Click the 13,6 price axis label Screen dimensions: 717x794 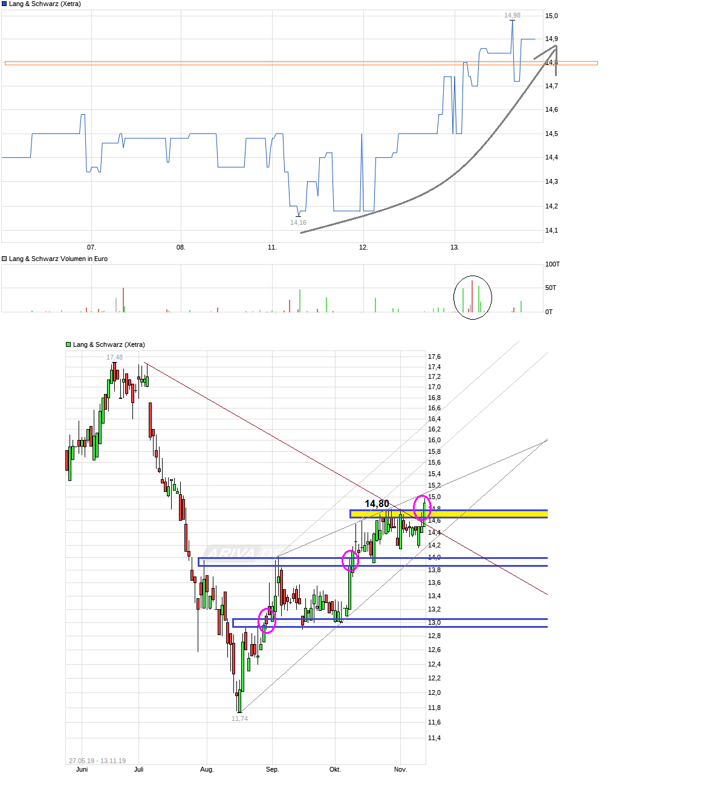[434, 583]
